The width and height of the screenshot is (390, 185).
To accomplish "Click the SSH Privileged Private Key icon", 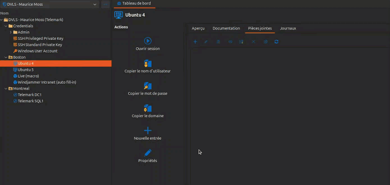I will click(15, 38).
